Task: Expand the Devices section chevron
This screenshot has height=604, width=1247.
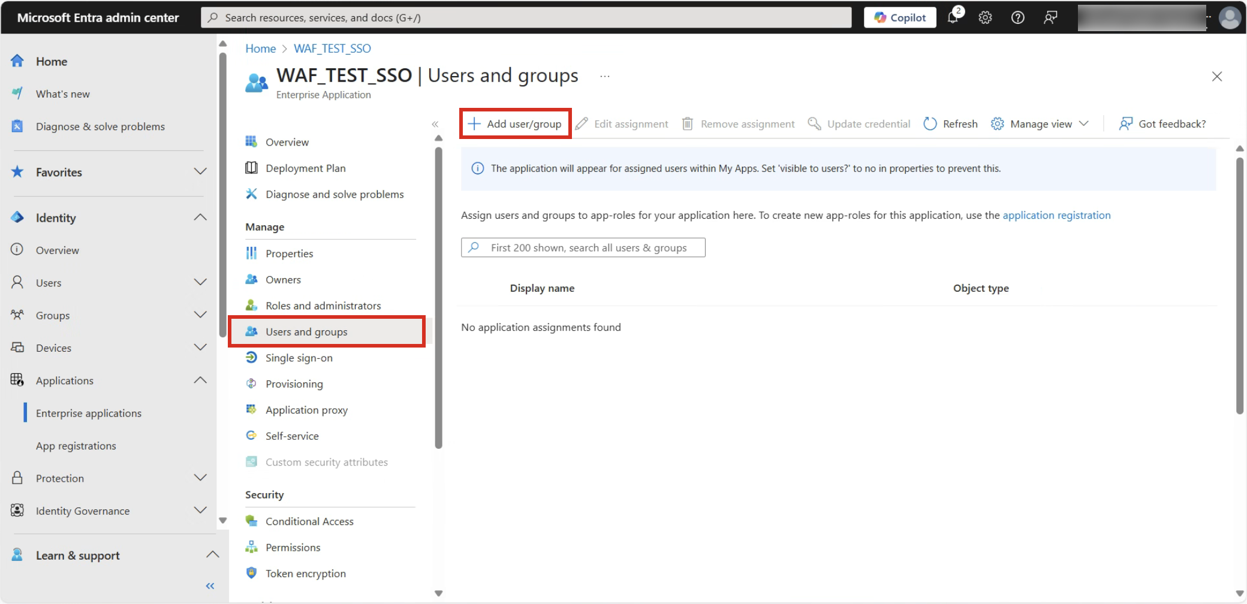Action: pos(200,348)
